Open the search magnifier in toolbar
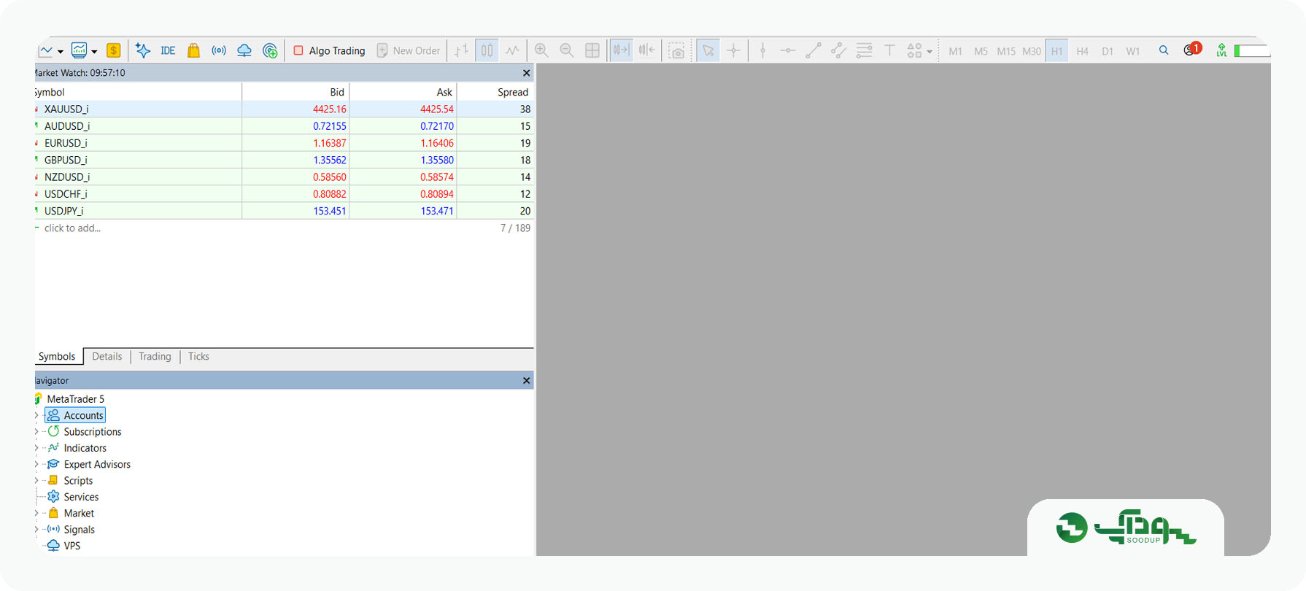Screen dimensions: 1306x591 pyautogui.click(x=1164, y=50)
